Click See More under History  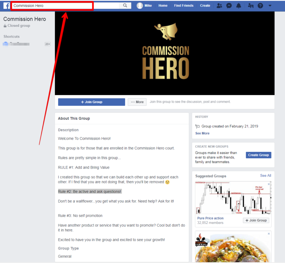202,133
